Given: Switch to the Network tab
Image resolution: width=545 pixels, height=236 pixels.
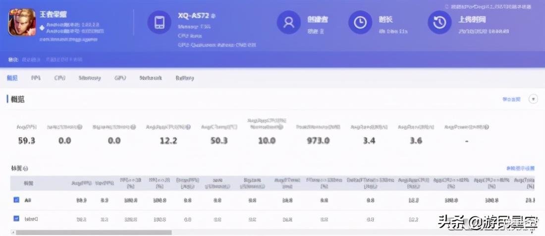Looking at the screenshot, I should 151,78.
